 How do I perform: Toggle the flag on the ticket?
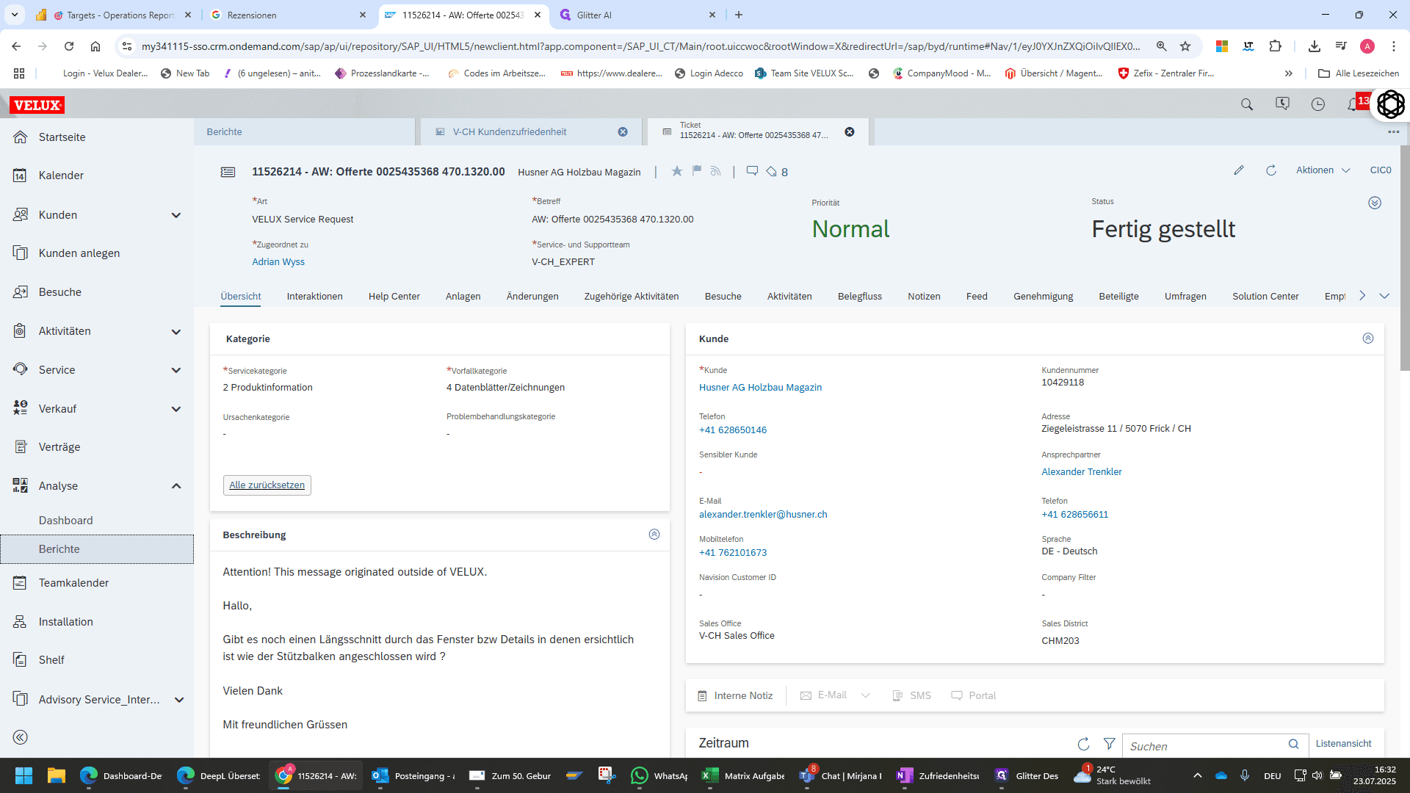click(696, 171)
